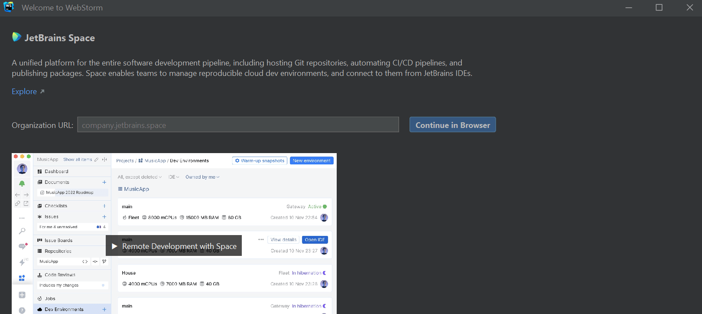Select the Repositories sidebar item
Viewport: 702px width, 314px height.
tap(58, 251)
